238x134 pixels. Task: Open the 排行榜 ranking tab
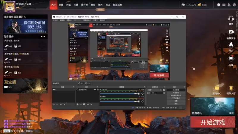click(84, 5)
